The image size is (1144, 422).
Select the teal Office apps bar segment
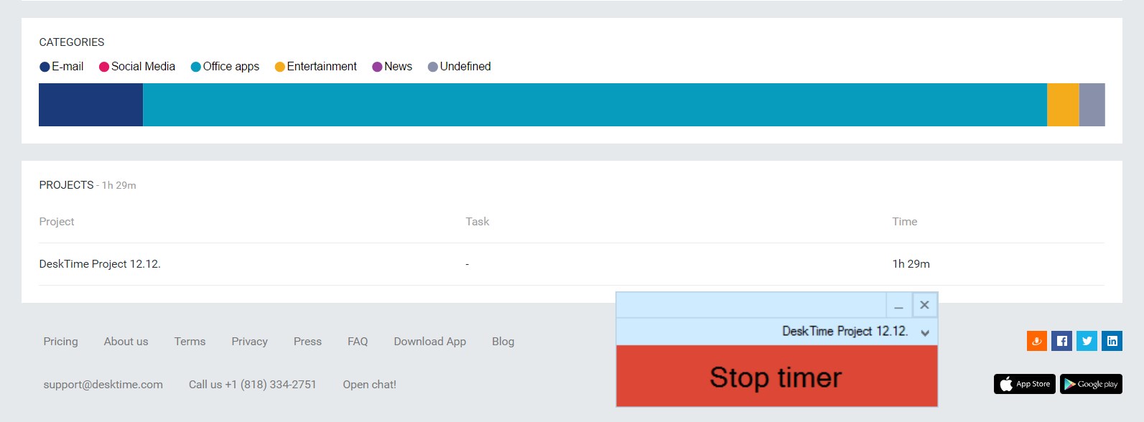[595, 105]
